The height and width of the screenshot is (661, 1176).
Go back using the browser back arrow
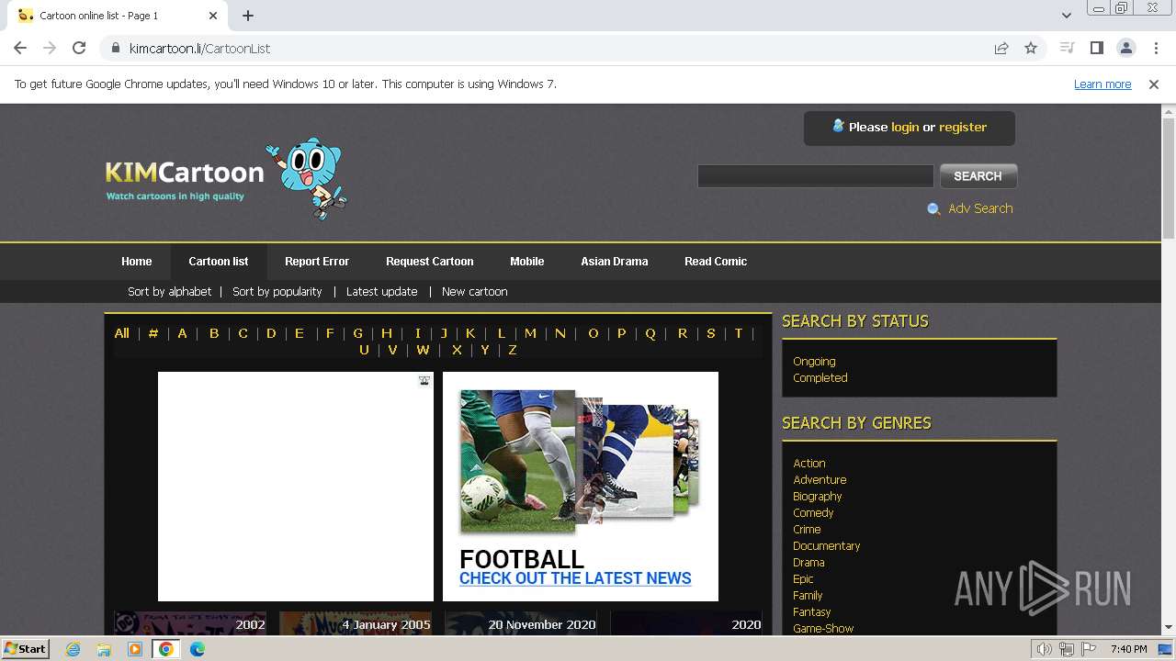[x=20, y=48]
